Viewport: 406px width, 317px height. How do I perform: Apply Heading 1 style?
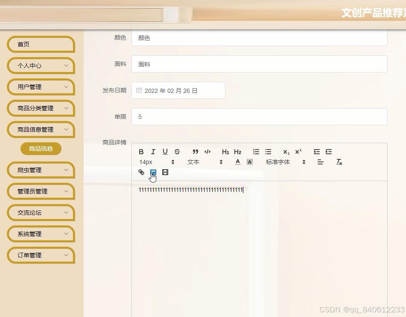225,152
